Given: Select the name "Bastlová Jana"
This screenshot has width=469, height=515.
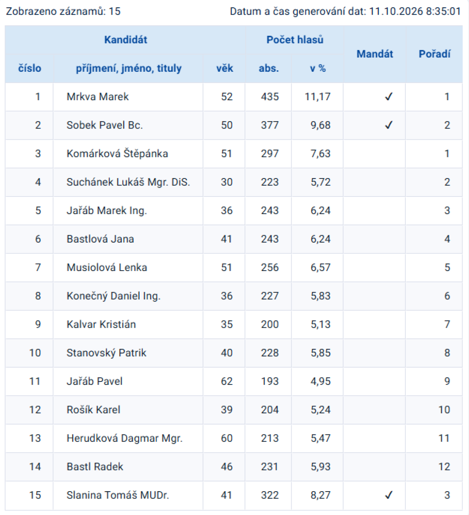Looking at the screenshot, I should click(x=100, y=239).
